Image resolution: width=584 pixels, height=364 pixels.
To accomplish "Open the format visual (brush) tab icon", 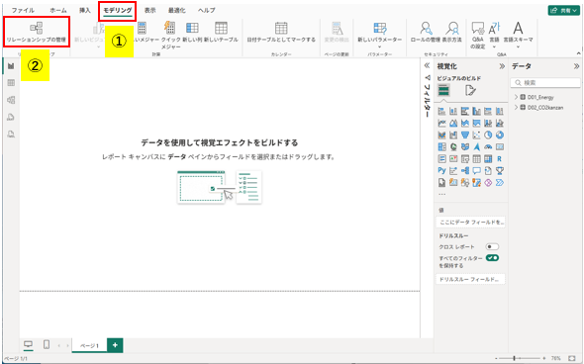I will point(470,90).
